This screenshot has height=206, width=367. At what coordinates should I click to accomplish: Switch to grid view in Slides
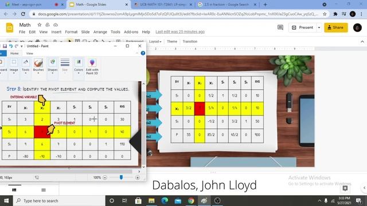44,190
